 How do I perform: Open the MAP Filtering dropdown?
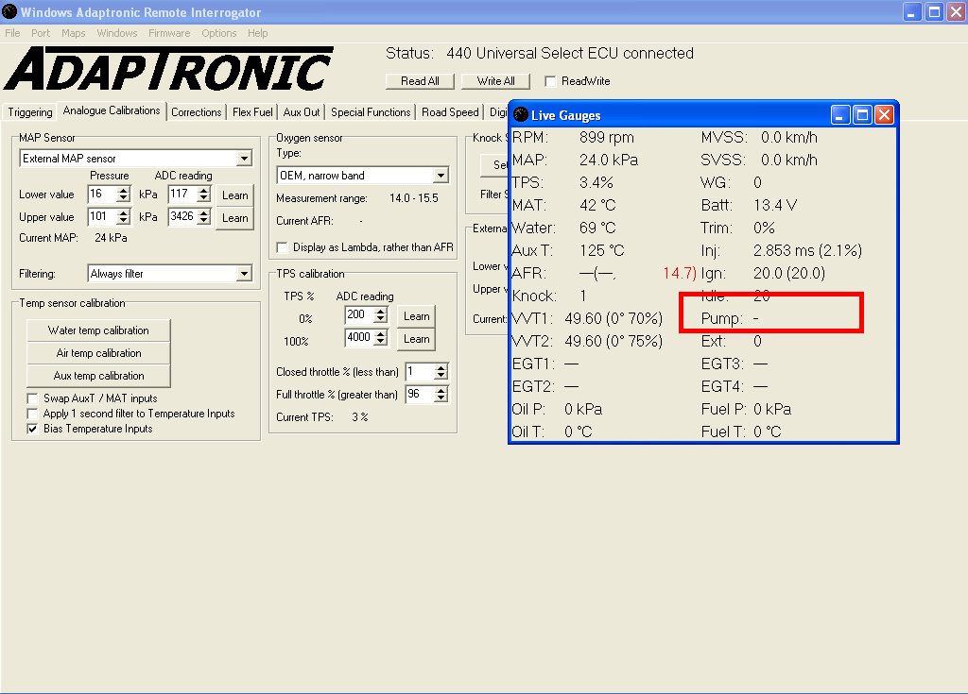[244, 274]
